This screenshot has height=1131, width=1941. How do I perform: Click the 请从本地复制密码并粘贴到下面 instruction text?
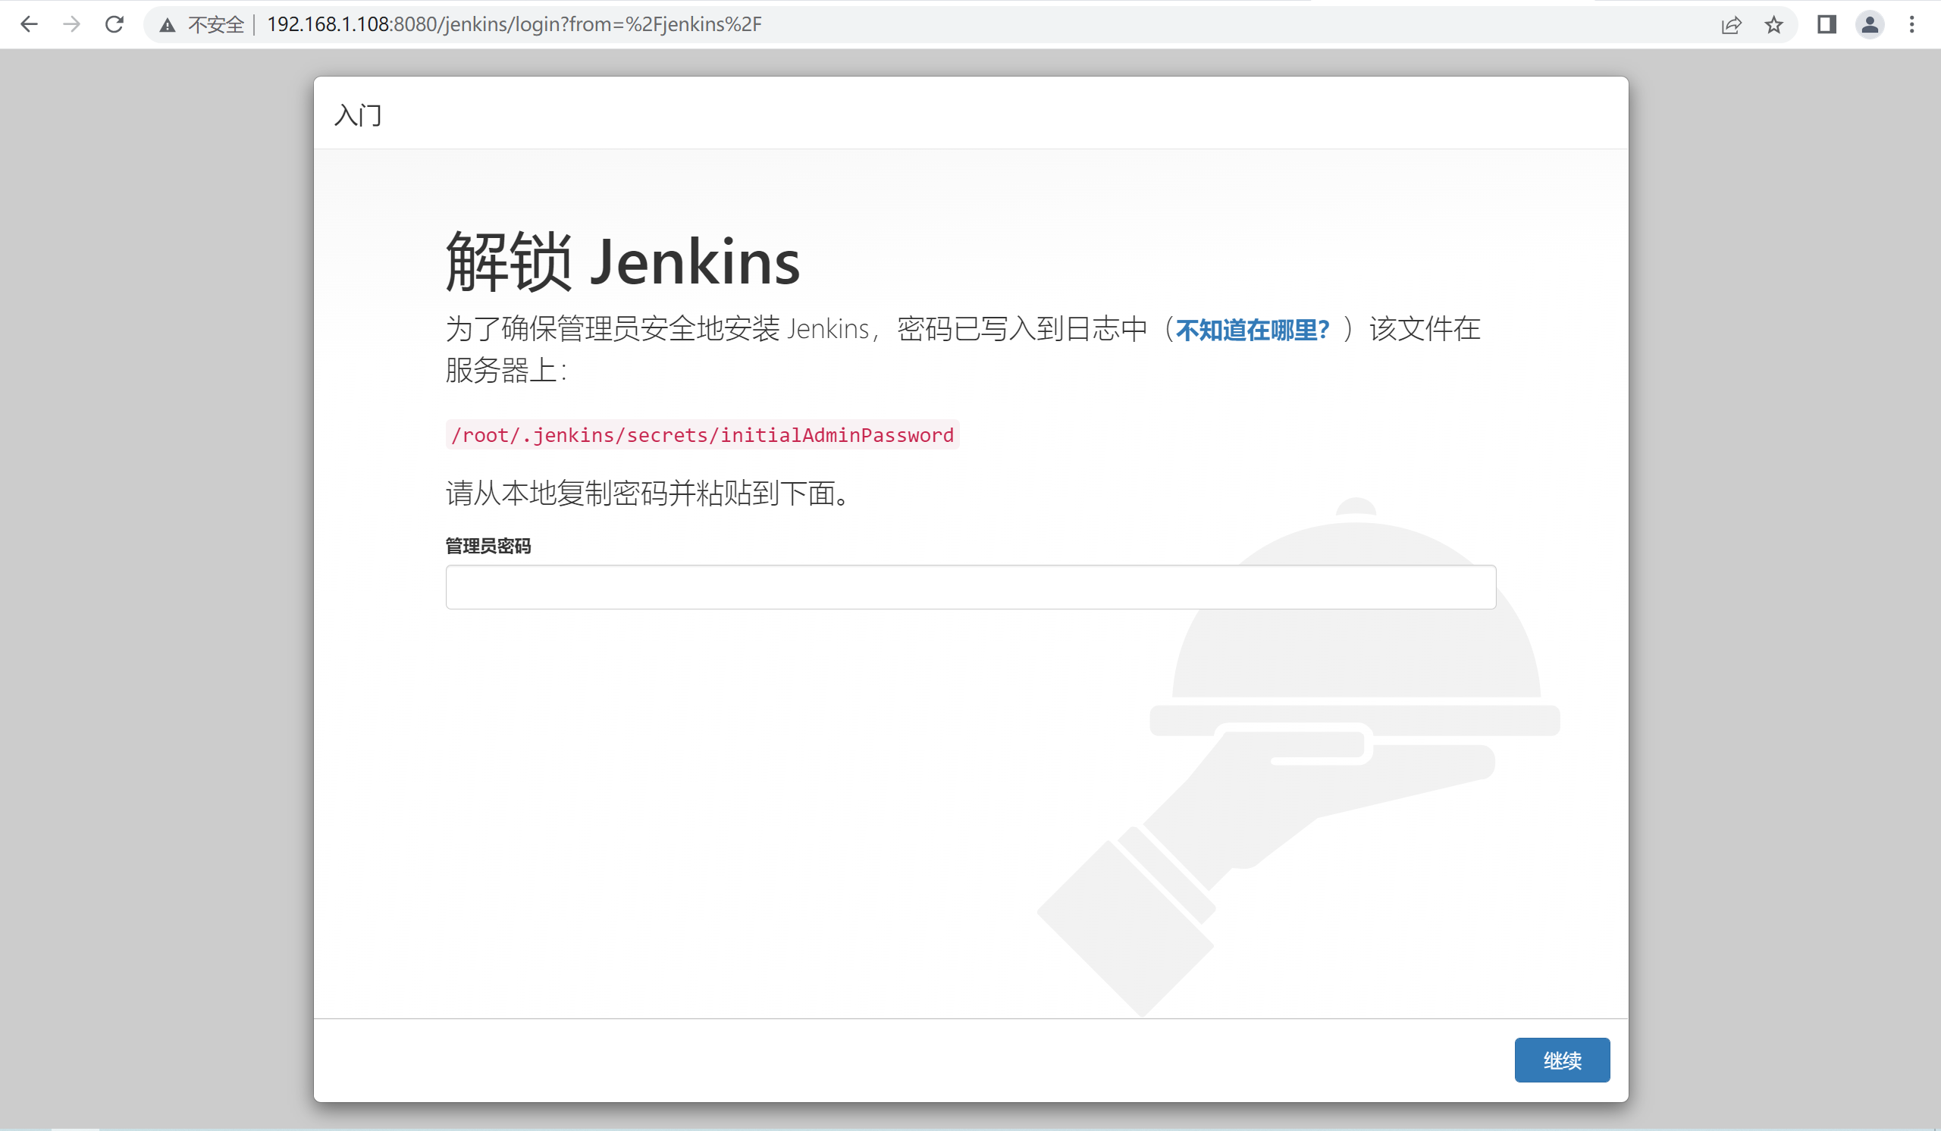tap(648, 493)
